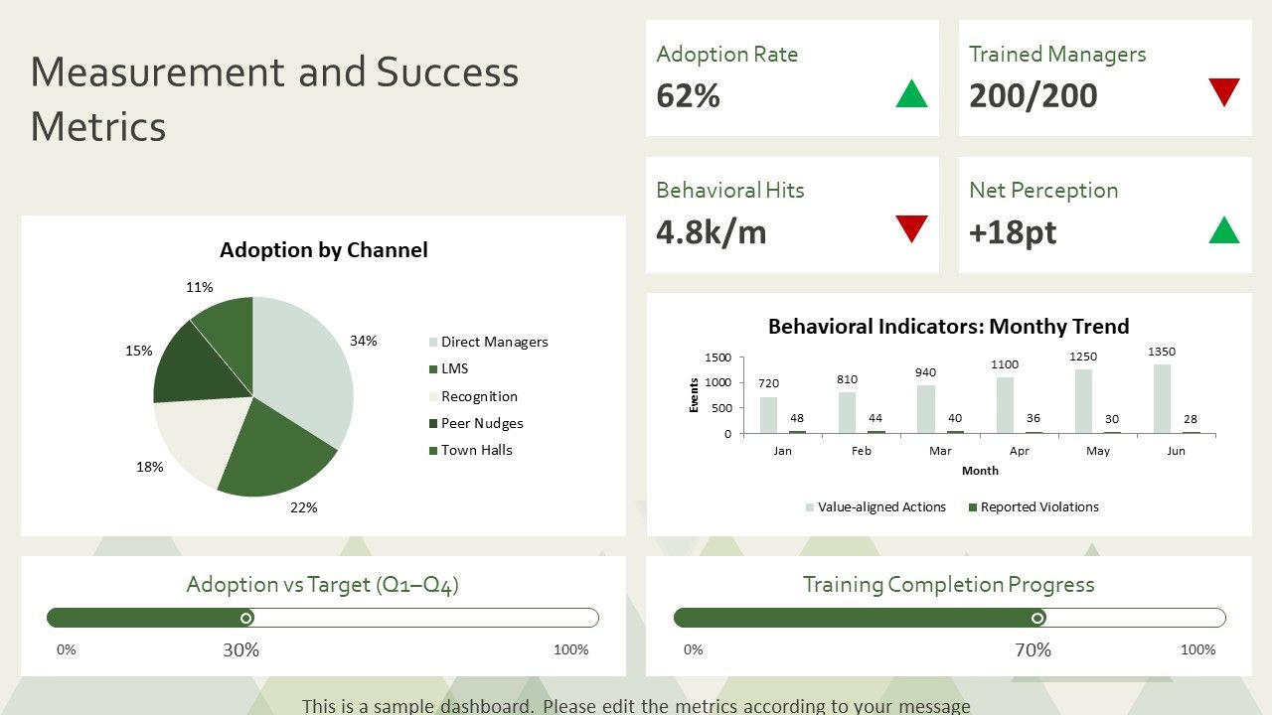This screenshot has width=1272, height=715.
Task: Click the green up arrow beside Adoption Rate
Action: point(911,93)
